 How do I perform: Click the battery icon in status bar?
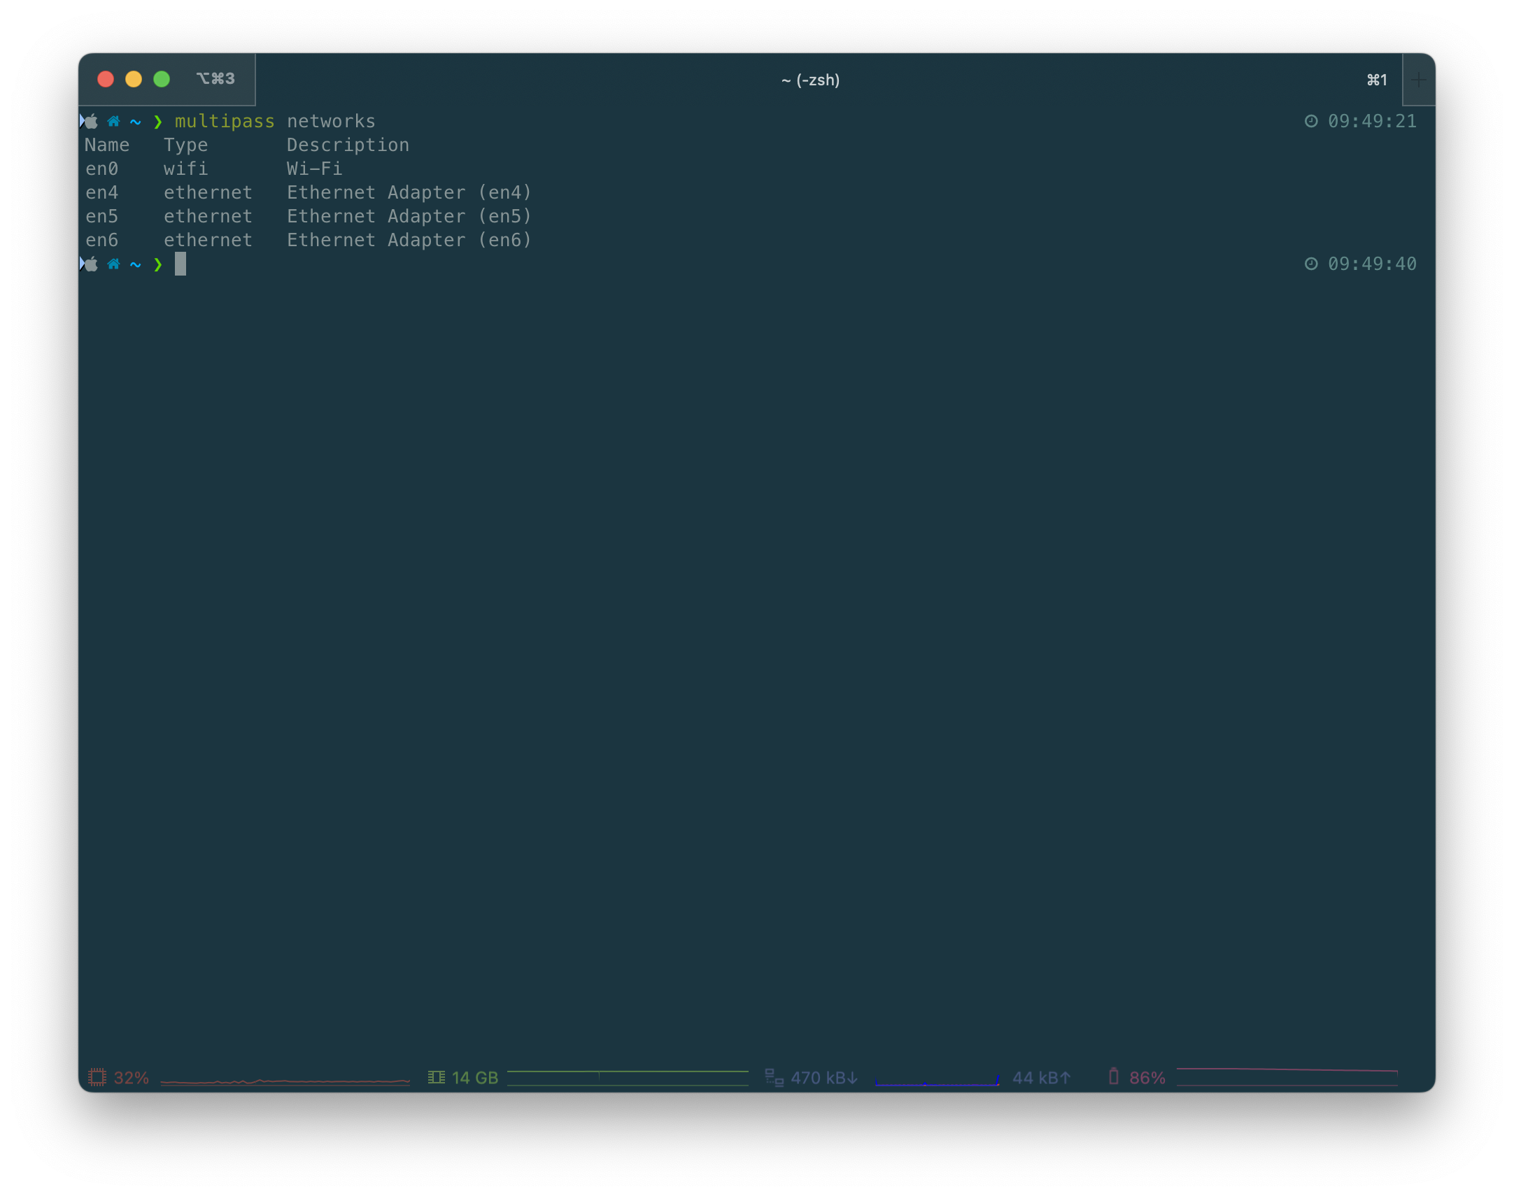coord(1113,1076)
